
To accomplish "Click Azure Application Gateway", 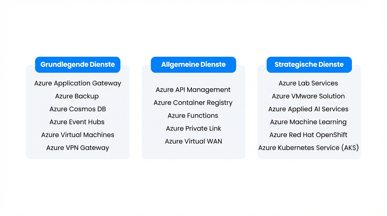I will 78,83.
